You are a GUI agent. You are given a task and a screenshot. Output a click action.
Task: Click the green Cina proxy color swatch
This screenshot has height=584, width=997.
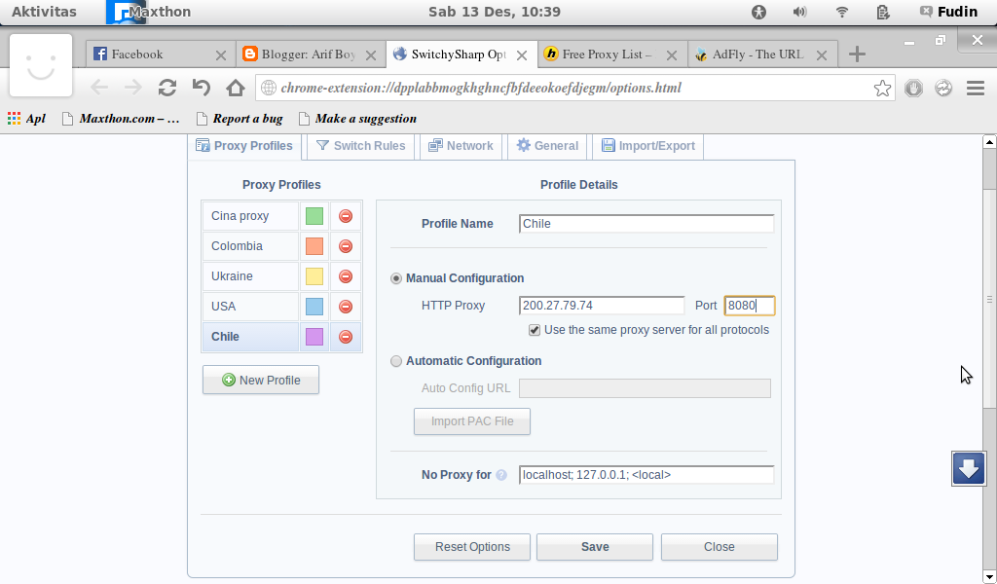point(314,216)
